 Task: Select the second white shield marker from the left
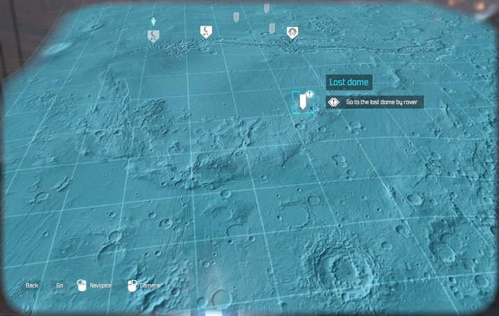(x=205, y=31)
